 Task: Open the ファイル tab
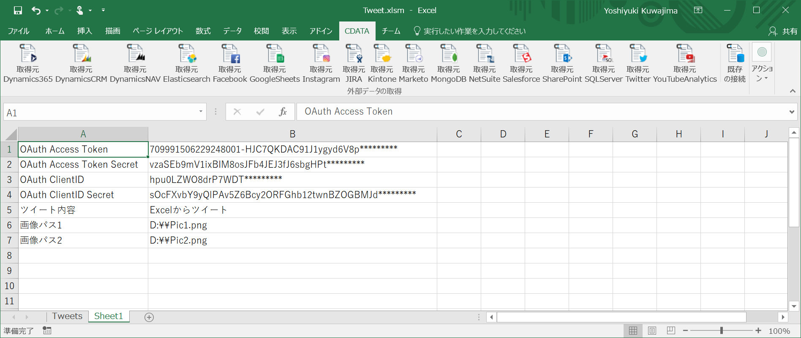(19, 31)
